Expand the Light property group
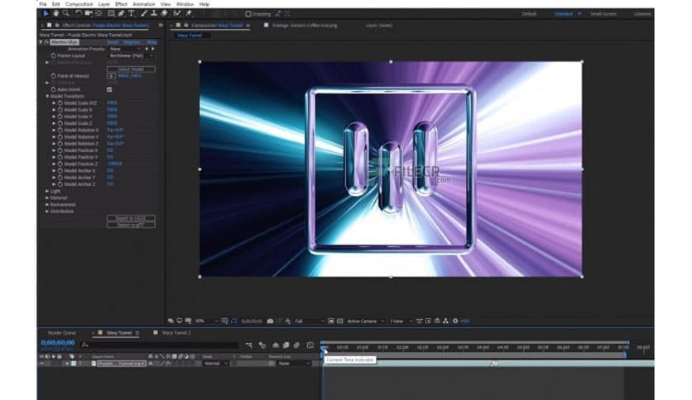The image size is (692, 400). tap(46, 191)
